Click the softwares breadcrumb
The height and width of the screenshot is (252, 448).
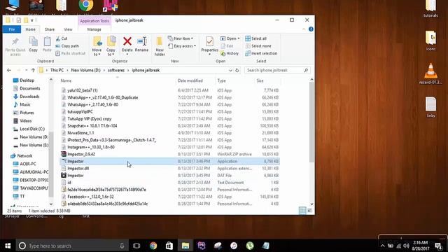pos(116,70)
